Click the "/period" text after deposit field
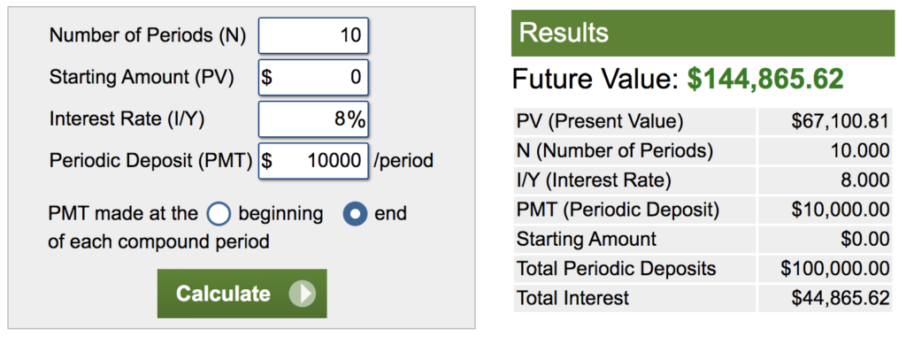This screenshot has height=344, width=906. coord(403,160)
